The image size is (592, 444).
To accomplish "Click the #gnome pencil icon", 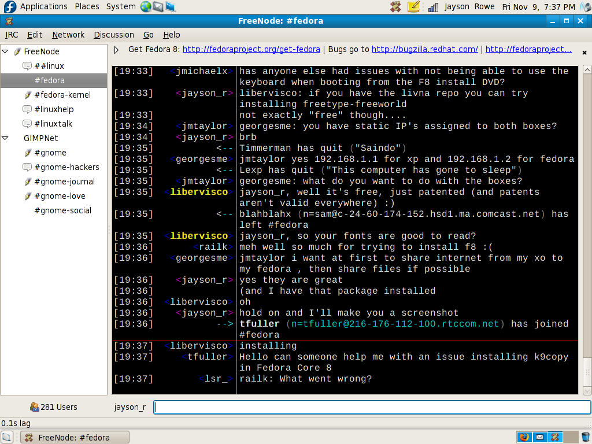I will (x=28, y=153).
